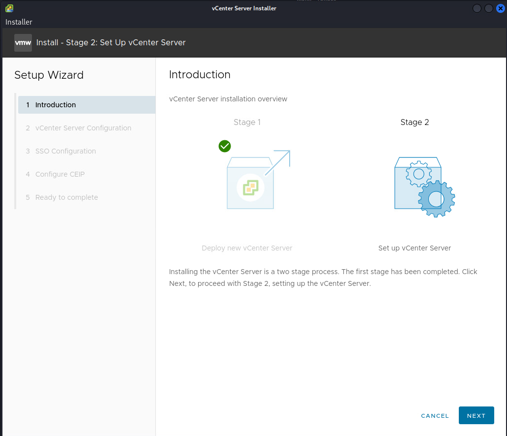Click the small gear in Stage 2 box
507x436 pixels.
pyautogui.click(x=418, y=174)
